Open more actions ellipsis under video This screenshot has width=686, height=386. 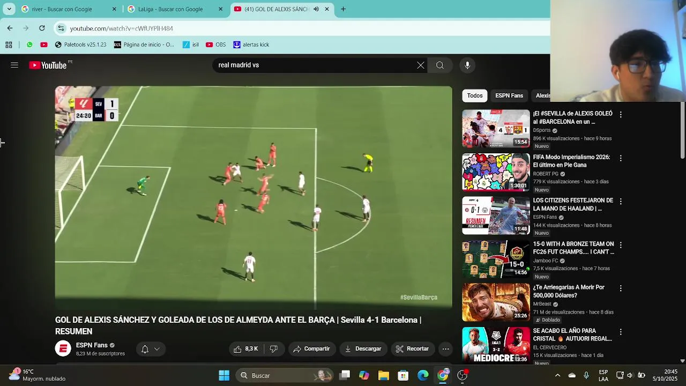445,348
